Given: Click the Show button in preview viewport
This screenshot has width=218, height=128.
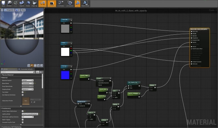Looking at the screenshot, I should point(23,10).
